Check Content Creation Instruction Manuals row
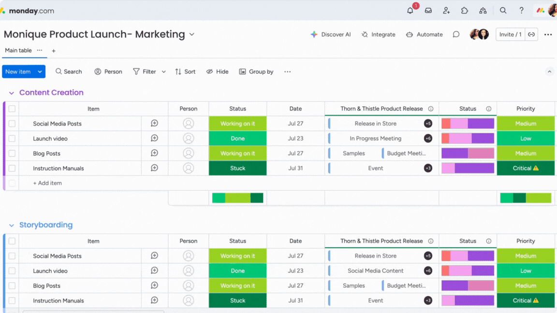Viewport: 557px width, 313px height. pos(12,168)
